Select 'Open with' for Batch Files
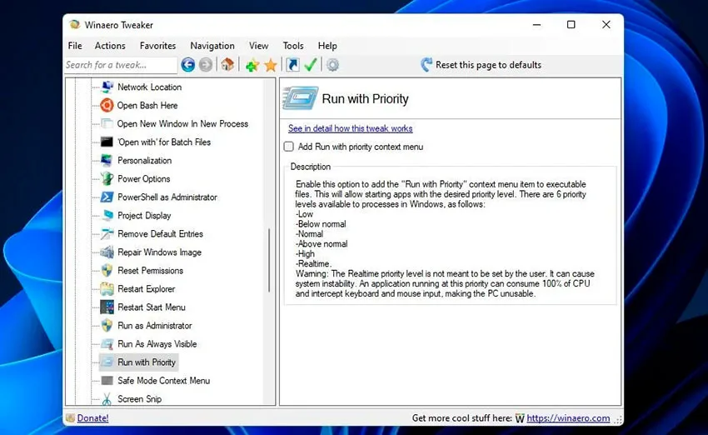The image size is (708, 435). pos(164,142)
